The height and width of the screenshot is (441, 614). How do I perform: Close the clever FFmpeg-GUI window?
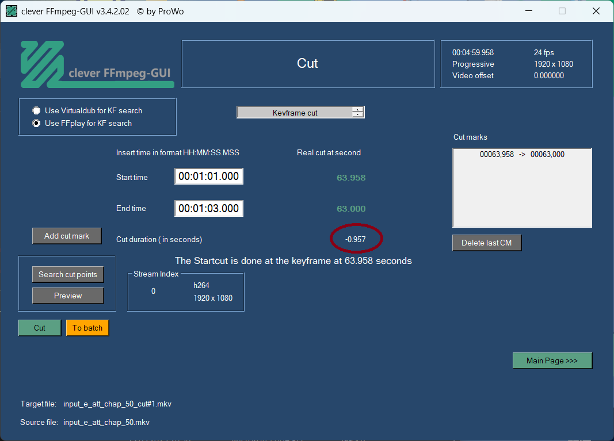[x=596, y=11]
